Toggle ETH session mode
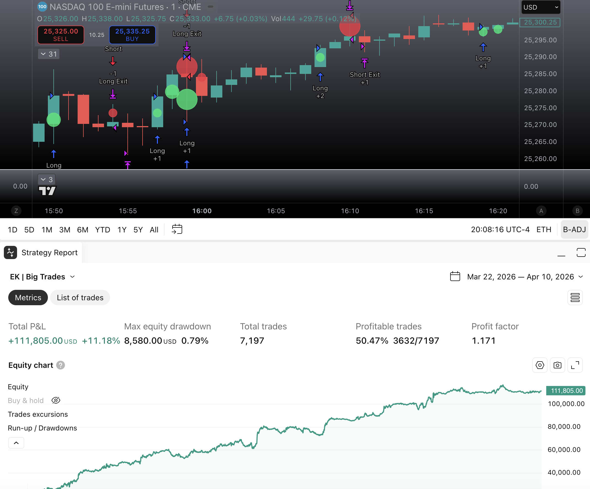 click(x=544, y=229)
